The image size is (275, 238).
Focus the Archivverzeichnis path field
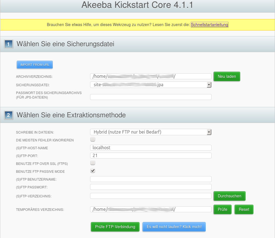pyautogui.click(x=151, y=76)
